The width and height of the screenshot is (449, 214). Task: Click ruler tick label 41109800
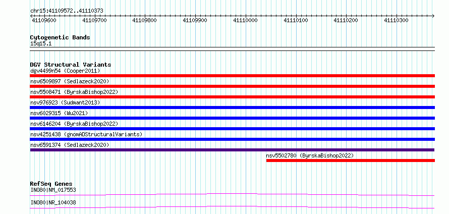[145, 20]
